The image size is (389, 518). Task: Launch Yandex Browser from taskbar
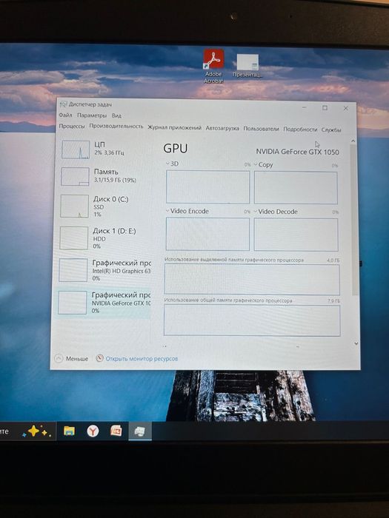93,431
